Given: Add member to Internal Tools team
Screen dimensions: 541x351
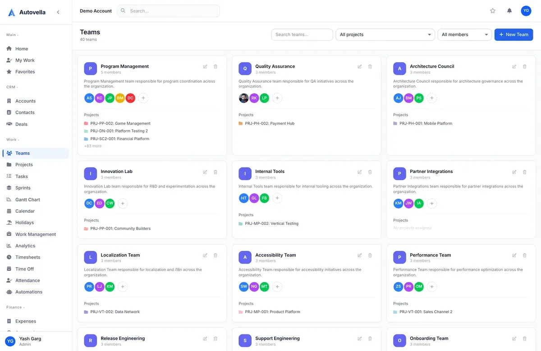Looking at the screenshot, I should tap(277, 198).
